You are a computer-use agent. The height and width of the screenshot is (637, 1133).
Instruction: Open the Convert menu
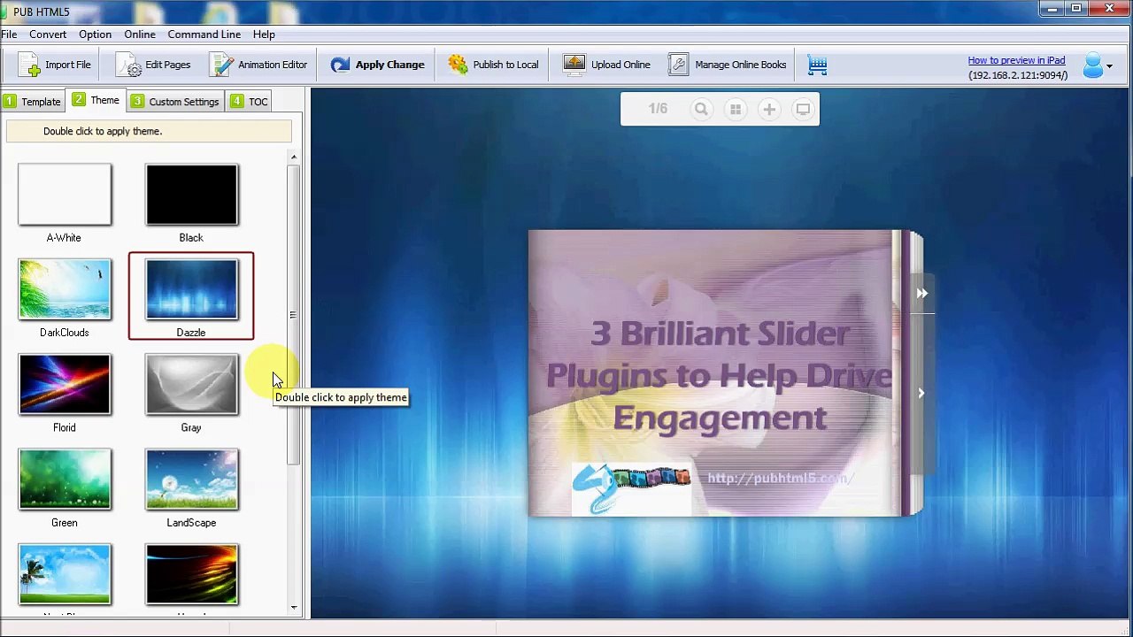(48, 35)
